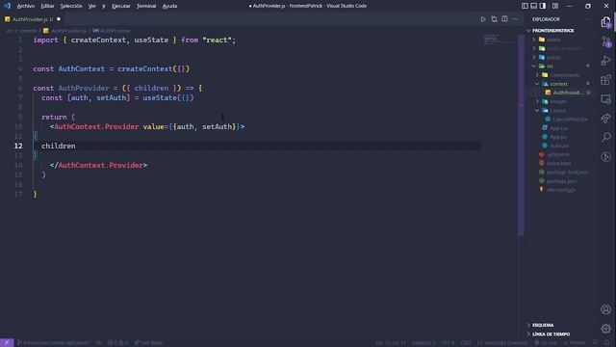616x347 pixels.
Task: Click the editor vertical scrollbar
Action: click(x=522, y=135)
